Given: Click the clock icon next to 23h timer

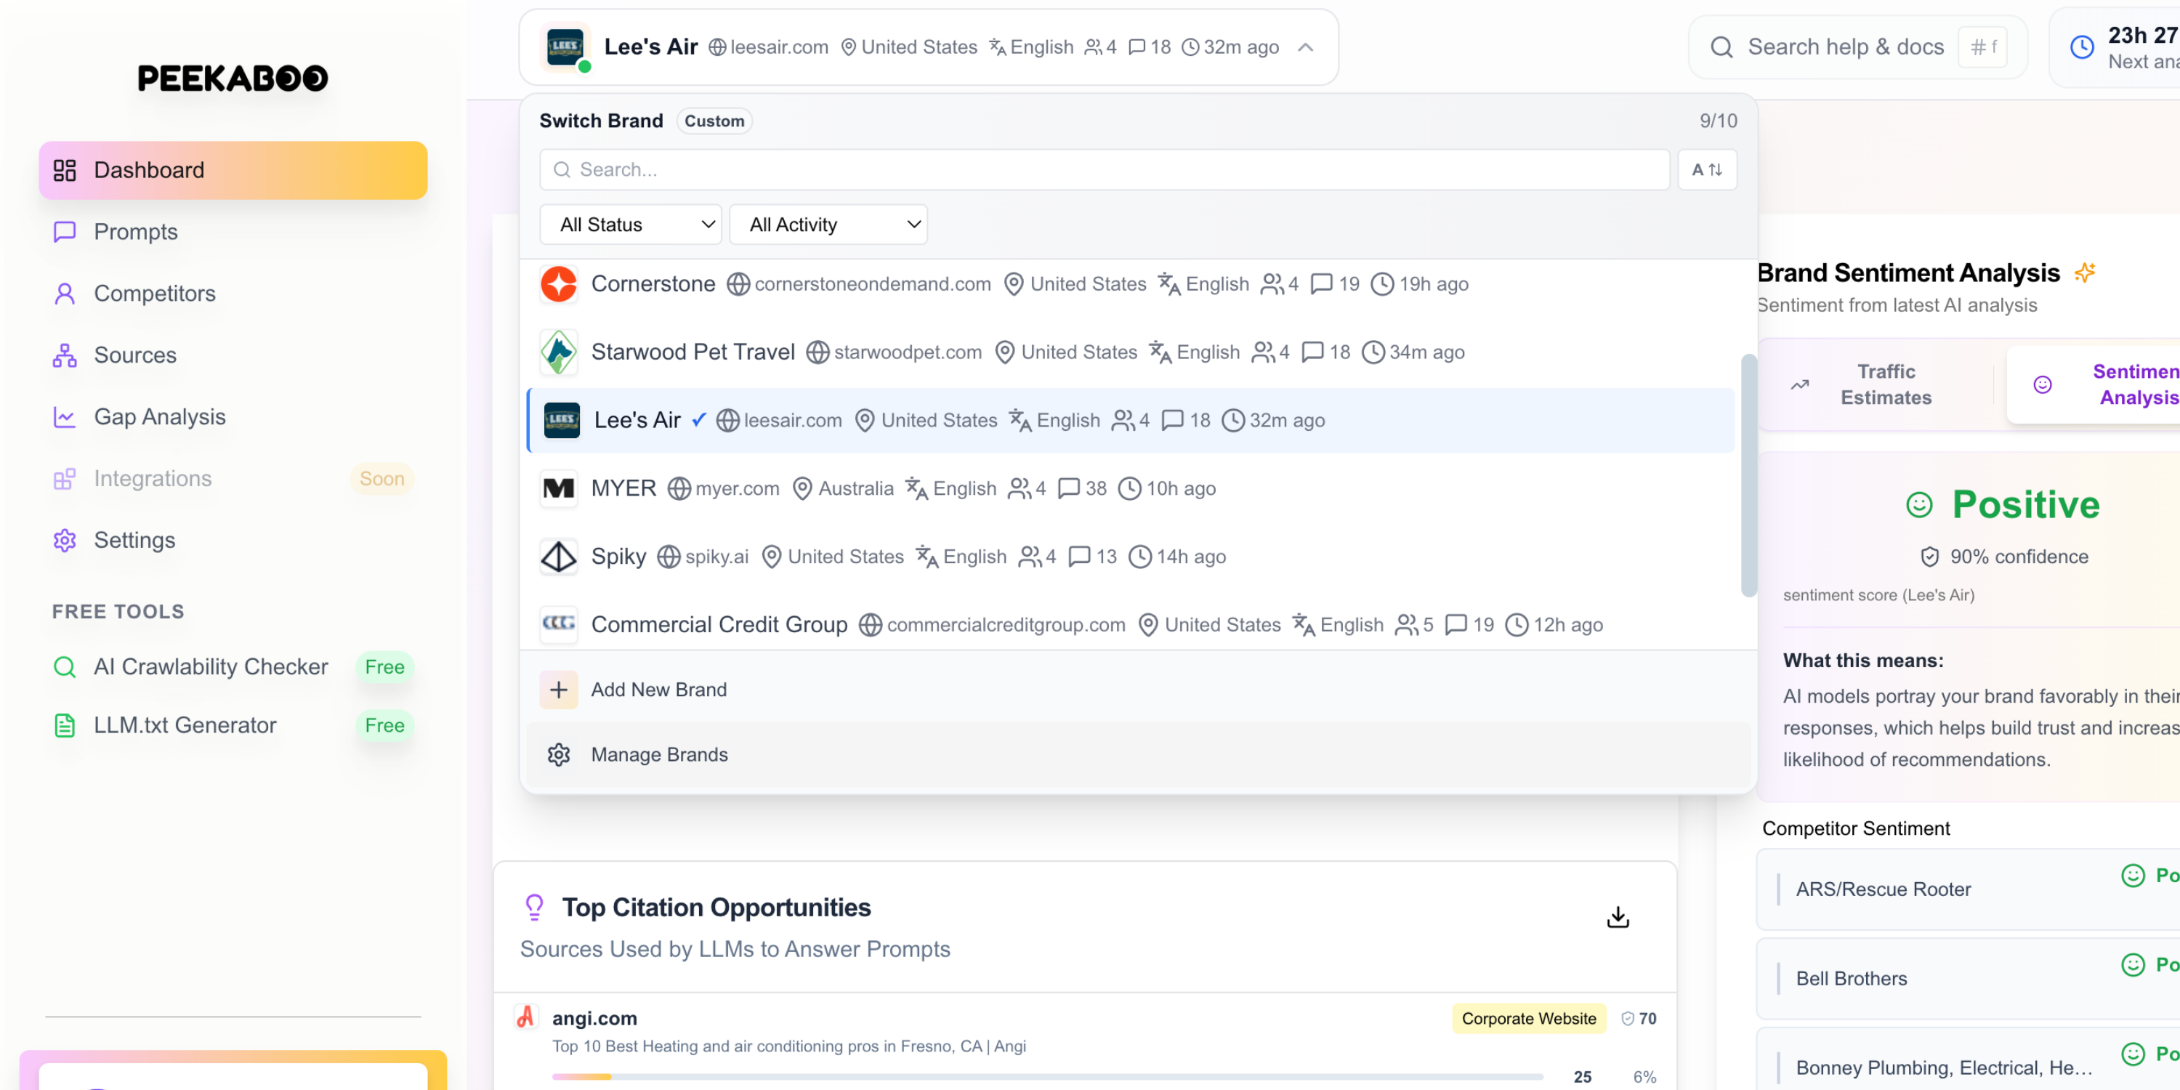Looking at the screenshot, I should click(x=2082, y=47).
